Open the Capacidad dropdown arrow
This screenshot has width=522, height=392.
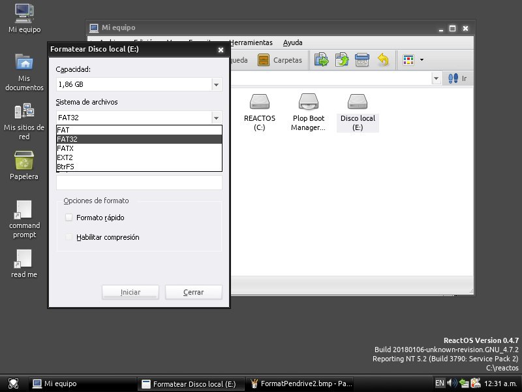point(217,85)
